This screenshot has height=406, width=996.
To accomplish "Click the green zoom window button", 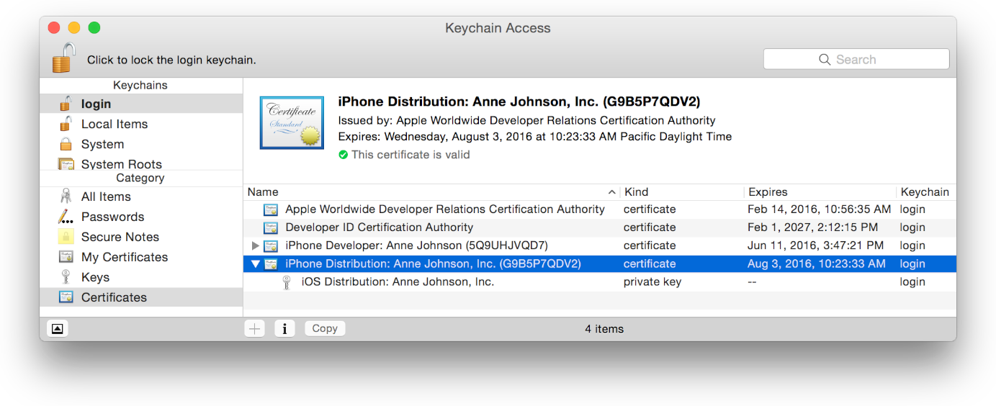I will tap(94, 28).
